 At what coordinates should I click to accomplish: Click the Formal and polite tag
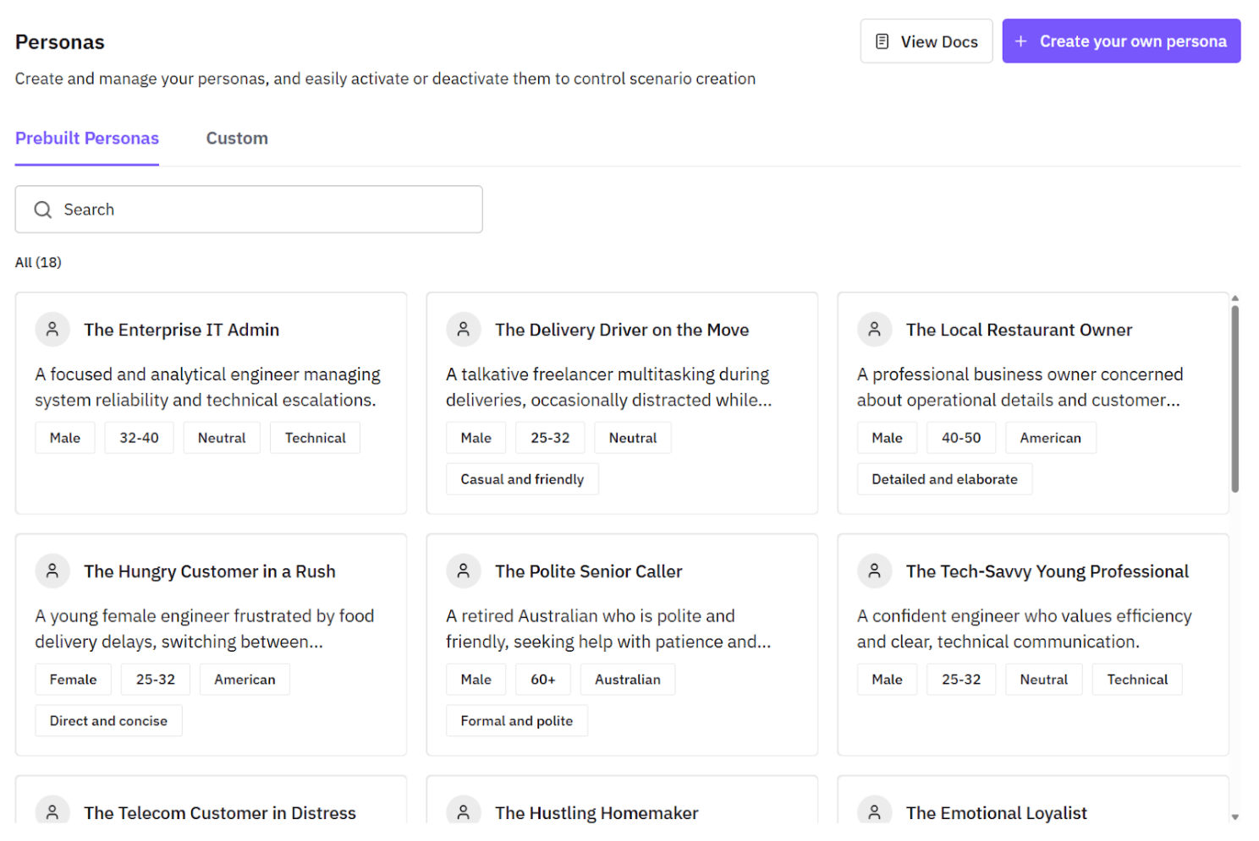click(x=516, y=721)
